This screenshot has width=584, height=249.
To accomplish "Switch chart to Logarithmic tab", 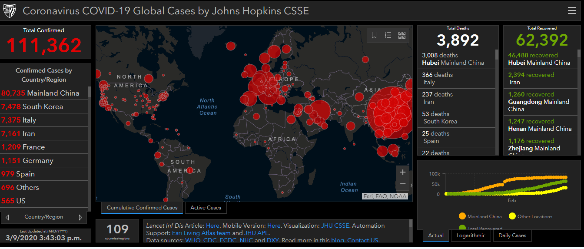I will pos(471,236).
